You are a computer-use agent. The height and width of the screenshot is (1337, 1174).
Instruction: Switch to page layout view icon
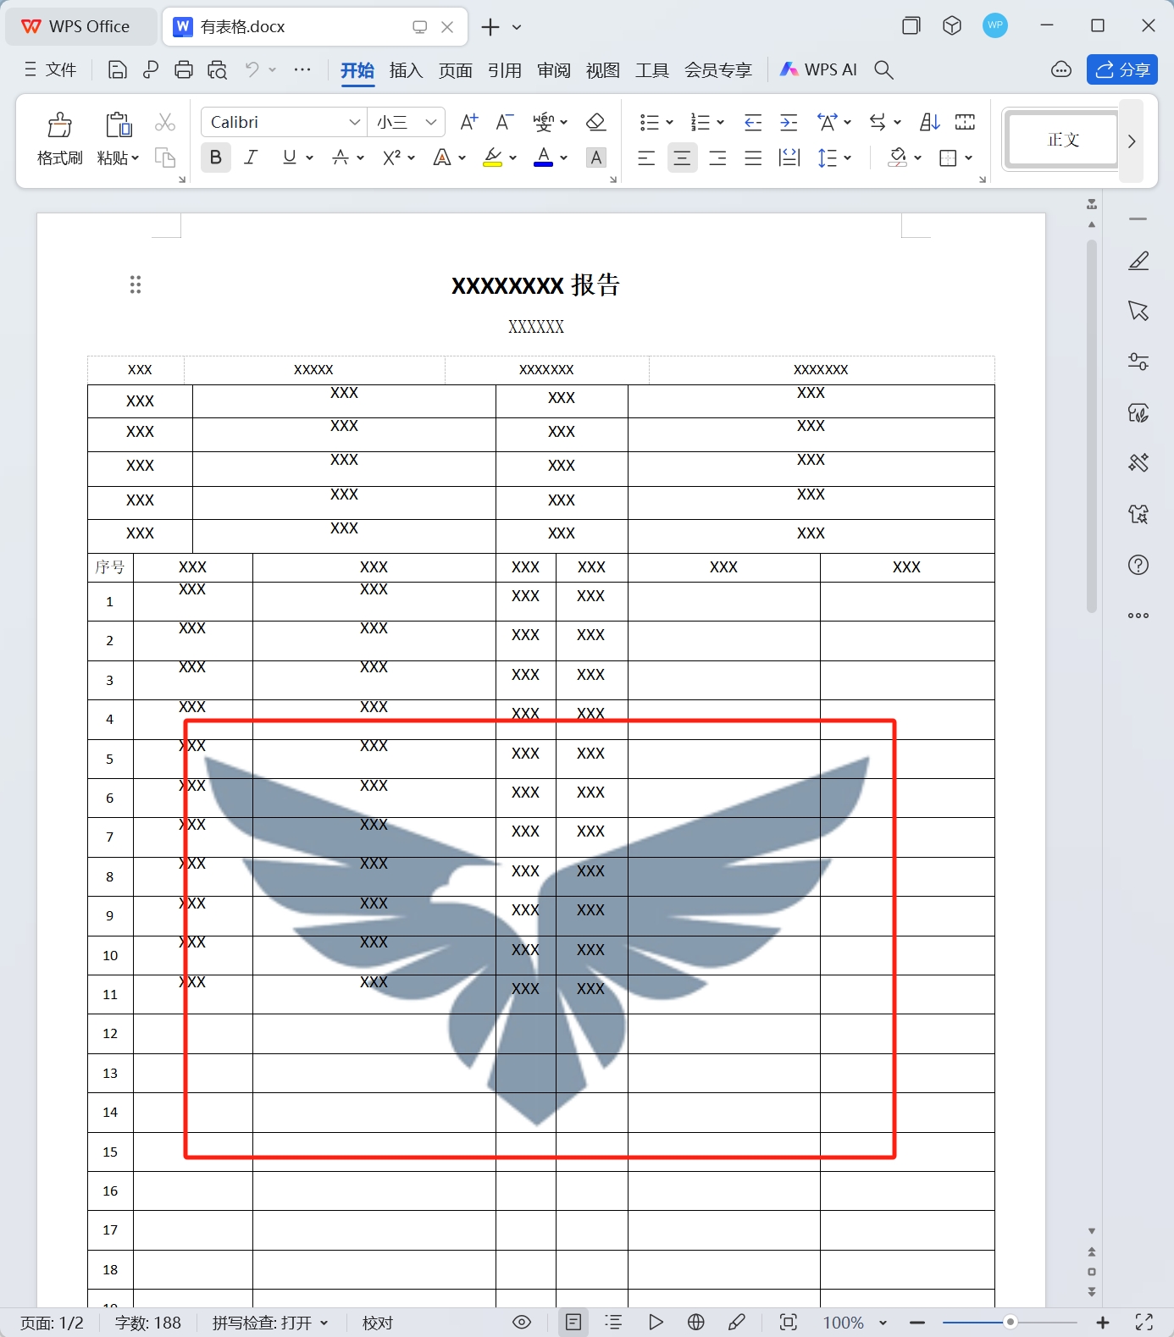tap(573, 1322)
